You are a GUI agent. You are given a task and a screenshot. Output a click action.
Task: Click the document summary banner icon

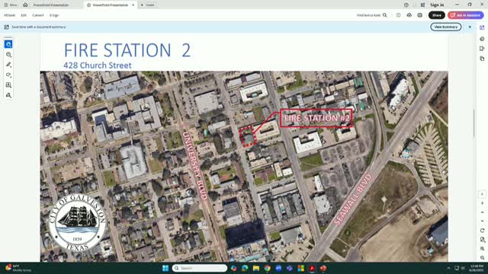tap(6, 27)
